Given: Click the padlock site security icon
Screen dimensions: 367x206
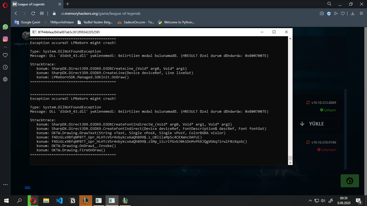Looking at the screenshot, I should 54,13.
